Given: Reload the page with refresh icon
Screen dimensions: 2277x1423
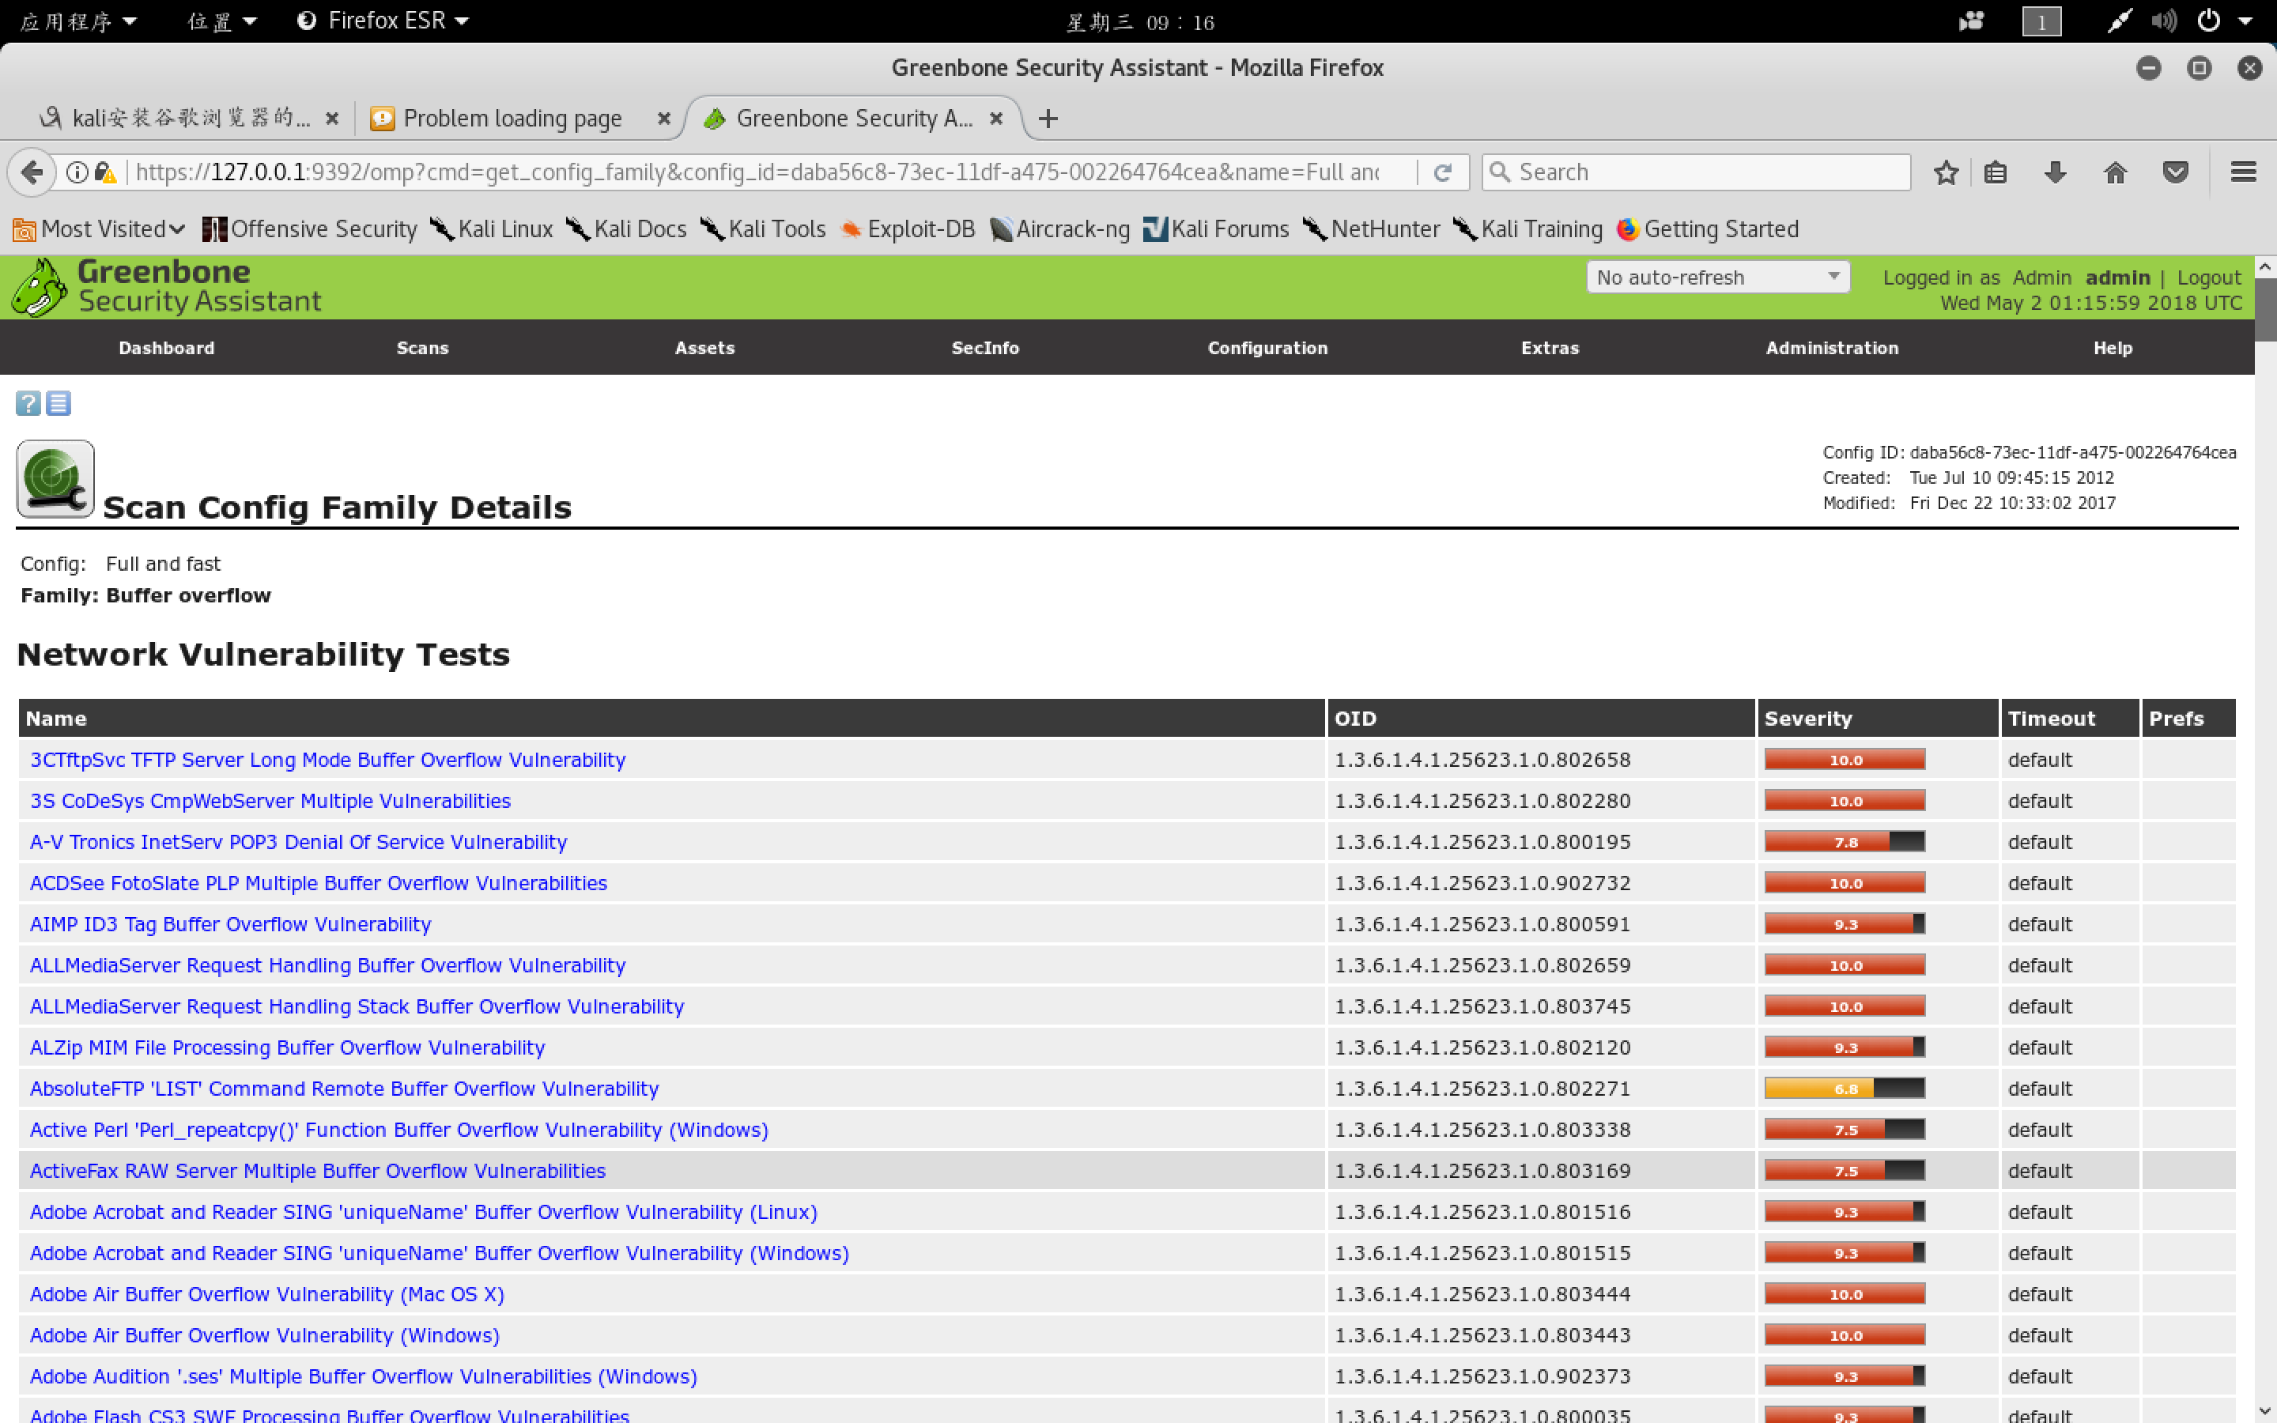Looking at the screenshot, I should 1442,172.
